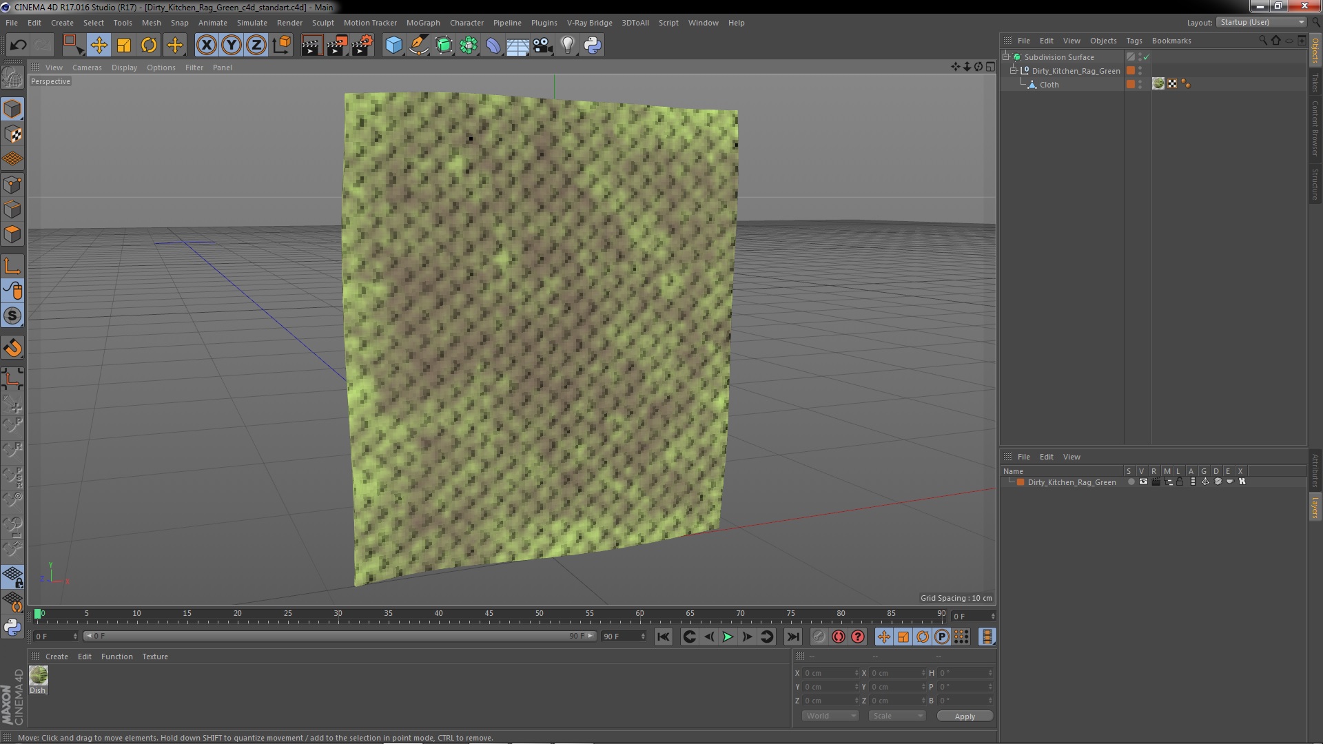Open the Python script icon in toolbar
This screenshot has width=1323, height=744.
593,45
